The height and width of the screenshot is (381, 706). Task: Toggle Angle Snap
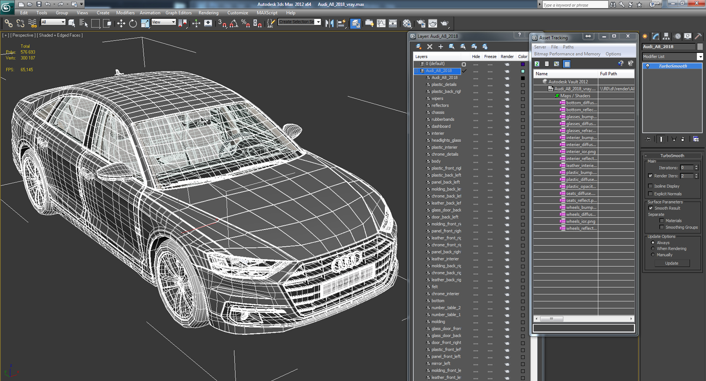click(x=234, y=23)
